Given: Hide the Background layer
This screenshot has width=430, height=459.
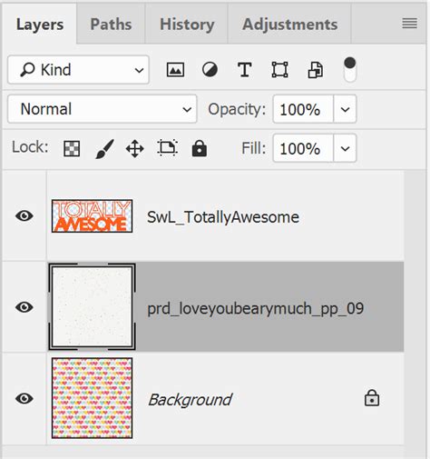Looking at the screenshot, I should click(x=24, y=398).
